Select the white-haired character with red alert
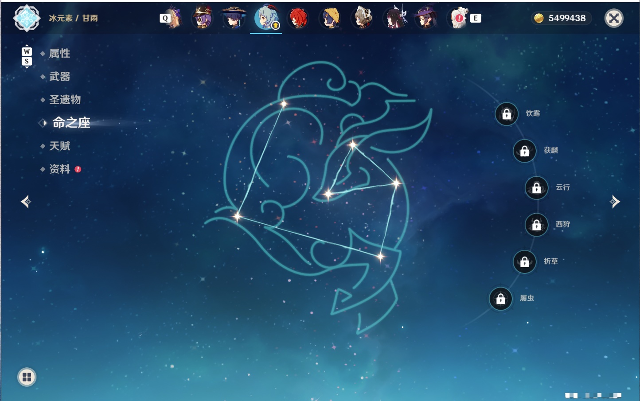Screen dimensions: 640x401 coord(459,18)
